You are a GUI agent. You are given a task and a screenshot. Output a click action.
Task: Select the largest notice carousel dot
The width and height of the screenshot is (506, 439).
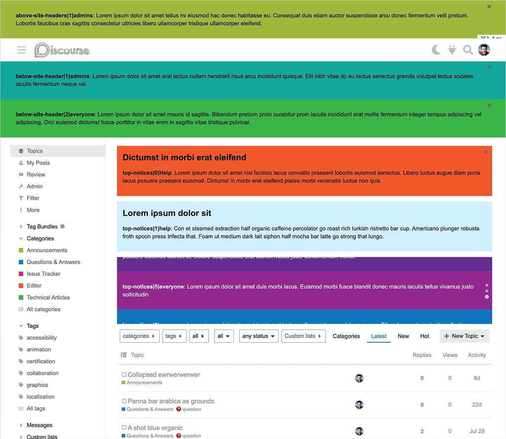coord(487,297)
